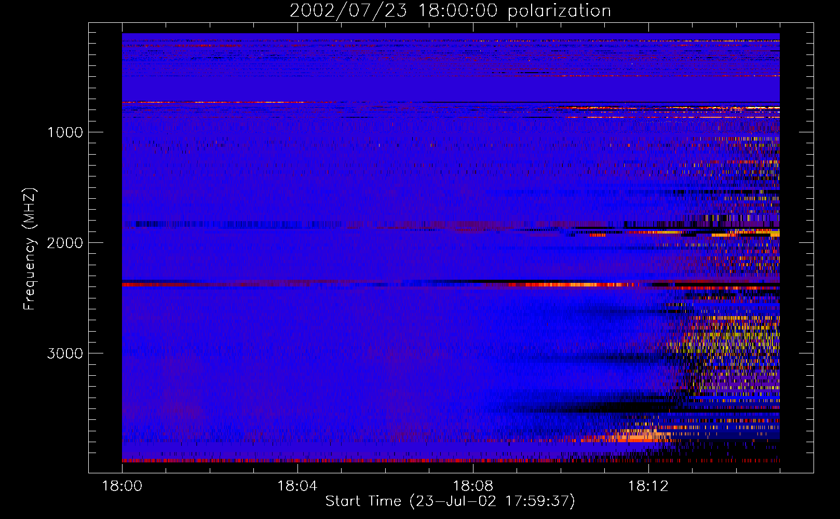Click the '18:00' time tick label

tap(122, 486)
